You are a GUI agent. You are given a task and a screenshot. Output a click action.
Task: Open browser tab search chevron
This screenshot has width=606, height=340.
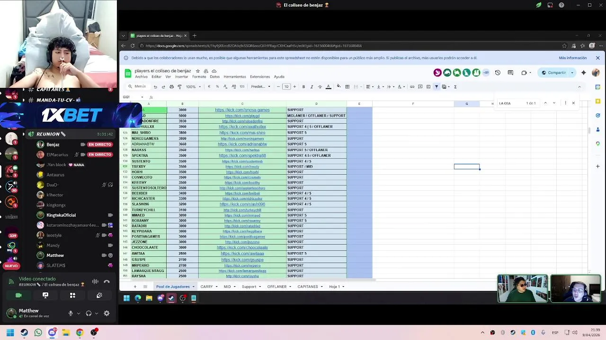(x=124, y=36)
